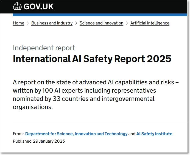The height and width of the screenshot is (155, 190).
Task: Open Department for Science, Innovation and Technology link
Action: (76, 134)
